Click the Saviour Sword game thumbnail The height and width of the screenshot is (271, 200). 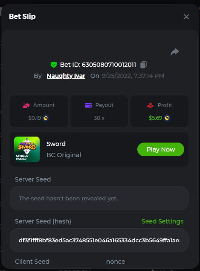(x=27, y=149)
